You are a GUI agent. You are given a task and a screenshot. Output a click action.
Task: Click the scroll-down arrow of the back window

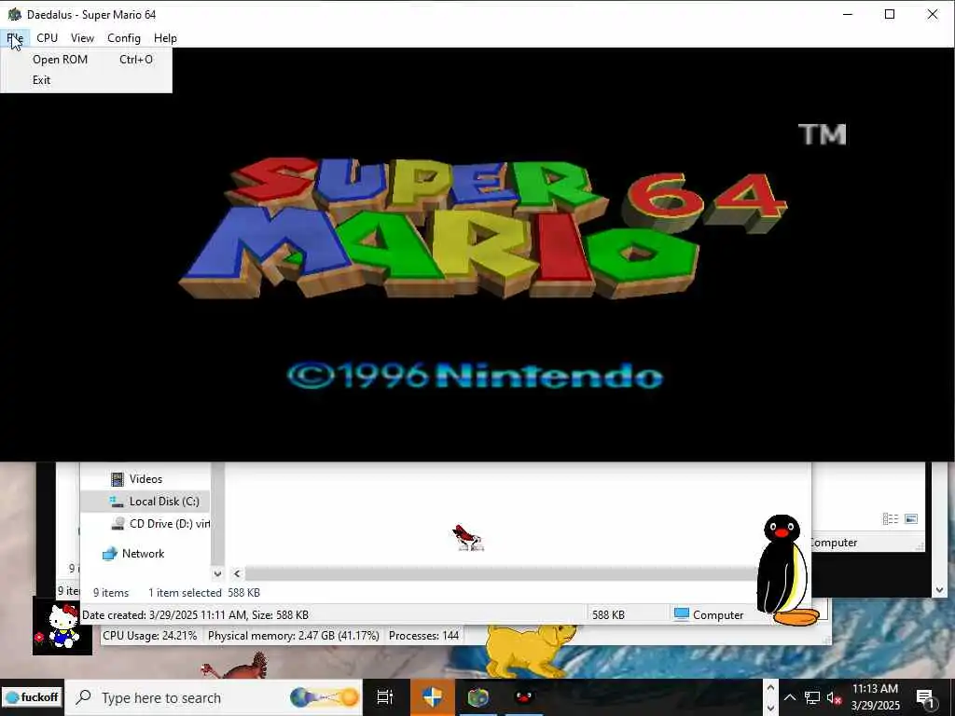pos(939,589)
